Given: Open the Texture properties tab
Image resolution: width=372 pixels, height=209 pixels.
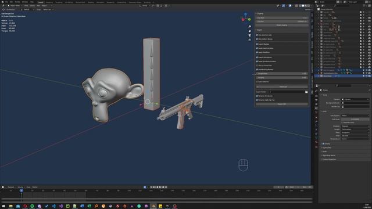Looking at the screenshot, I should (316, 147).
